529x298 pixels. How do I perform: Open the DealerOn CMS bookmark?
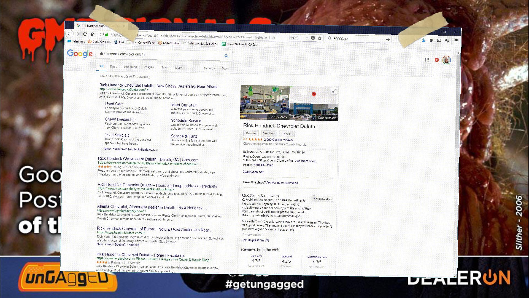point(100,42)
